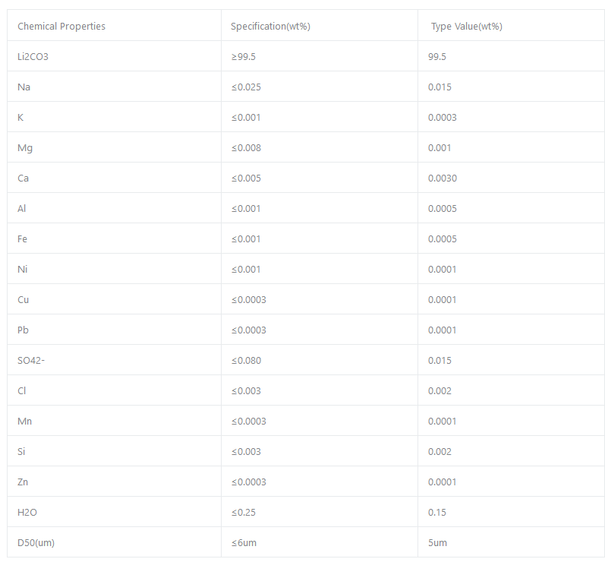The width and height of the screenshot is (605, 578).
Task: Select the Fe row label
Action: pyautogui.click(x=23, y=239)
